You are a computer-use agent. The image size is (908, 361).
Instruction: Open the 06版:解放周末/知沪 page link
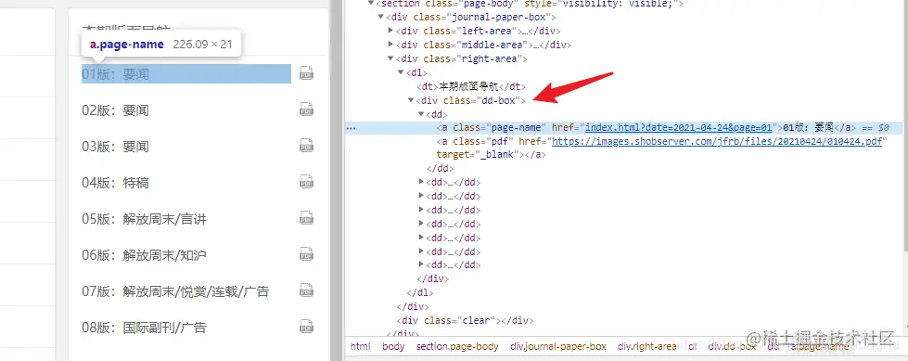tap(144, 255)
